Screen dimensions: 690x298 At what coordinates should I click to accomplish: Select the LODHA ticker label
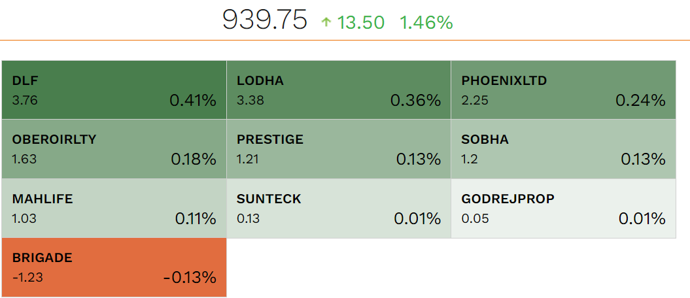260,81
